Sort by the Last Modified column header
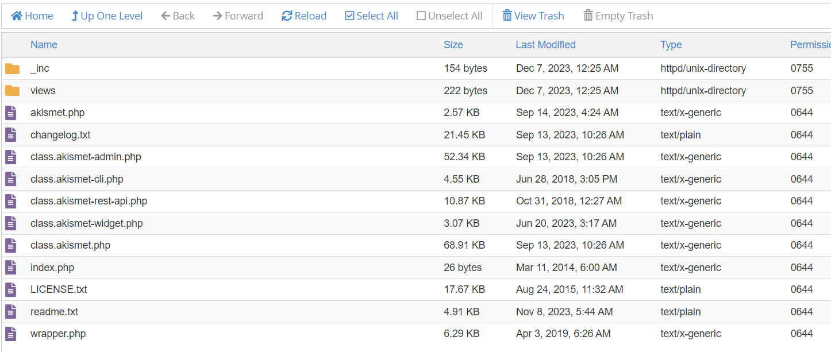 [x=545, y=44]
